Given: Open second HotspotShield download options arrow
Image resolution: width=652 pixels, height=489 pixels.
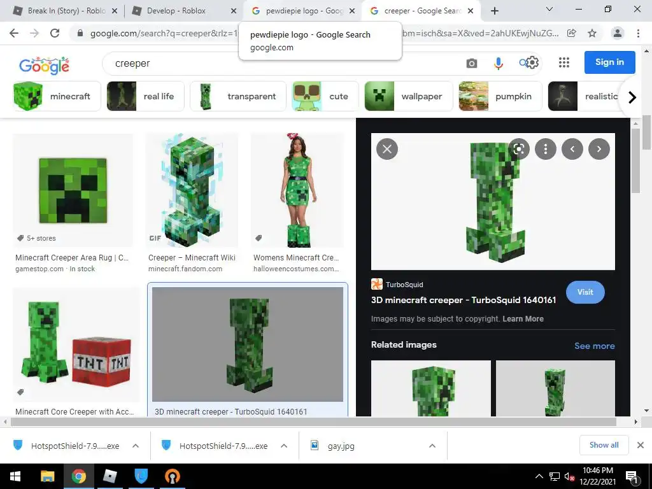Looking at the screenshot, I should (284, 446).
